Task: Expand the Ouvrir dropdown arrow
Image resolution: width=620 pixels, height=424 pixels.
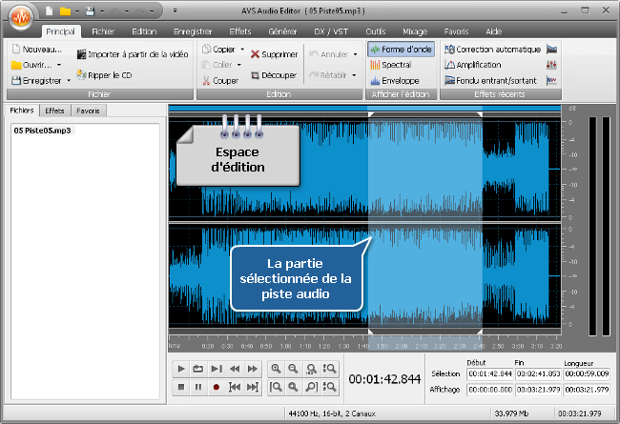Action: tap(58, 65)
